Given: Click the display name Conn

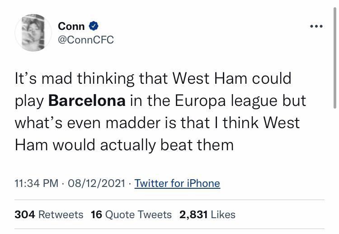Looking at the screenshot, I should [x=71, y=26].
